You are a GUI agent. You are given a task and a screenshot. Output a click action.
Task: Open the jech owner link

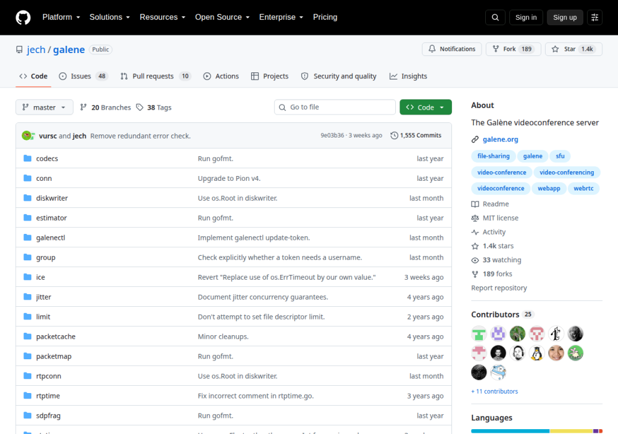coord(36,49)
